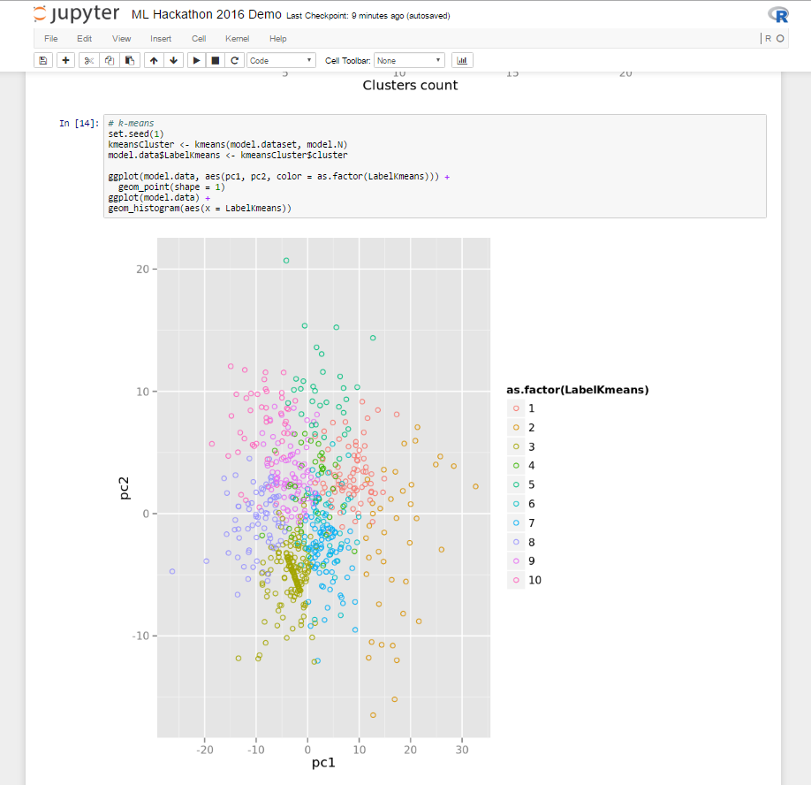811x785 pixels.
Task: Move the selected cell down
Action: 174,60
